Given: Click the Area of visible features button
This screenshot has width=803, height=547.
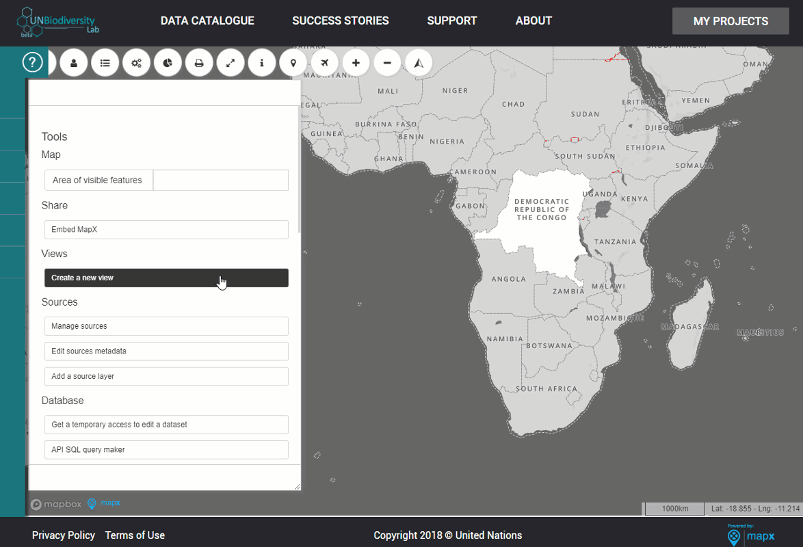Looking at the screenshot, I should (x=99, y=181).
